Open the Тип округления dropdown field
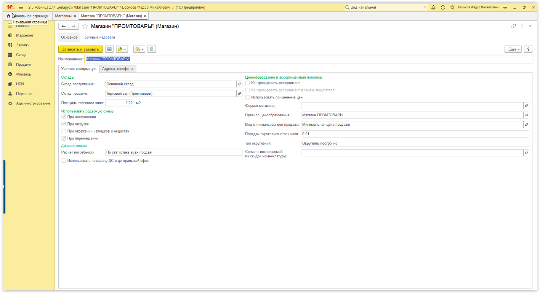 (415, 143)
